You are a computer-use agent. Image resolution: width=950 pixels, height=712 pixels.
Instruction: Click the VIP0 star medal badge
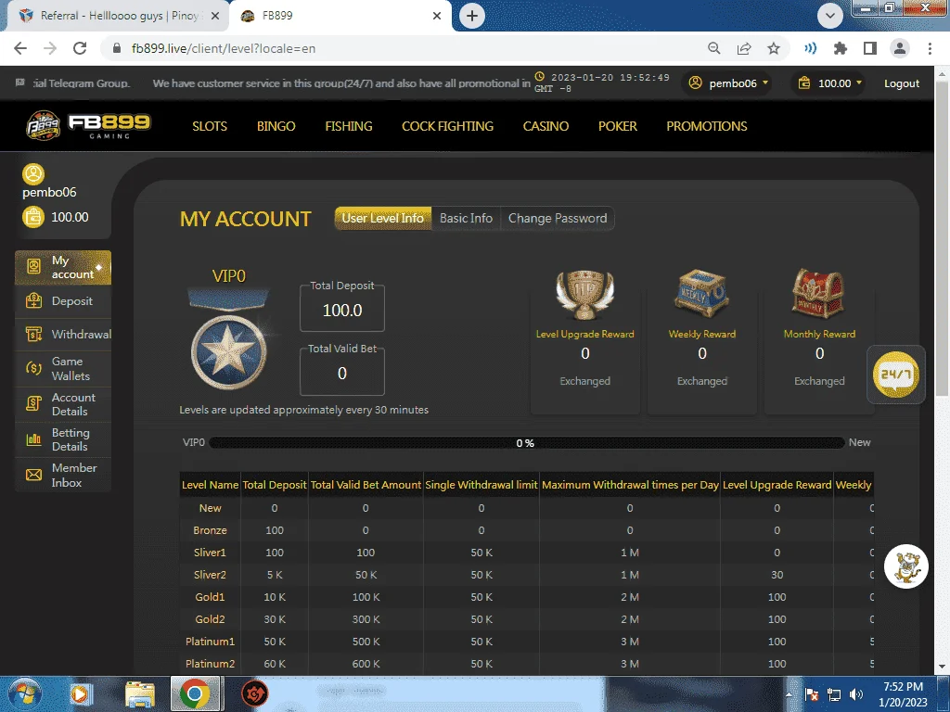coord(229,351)
